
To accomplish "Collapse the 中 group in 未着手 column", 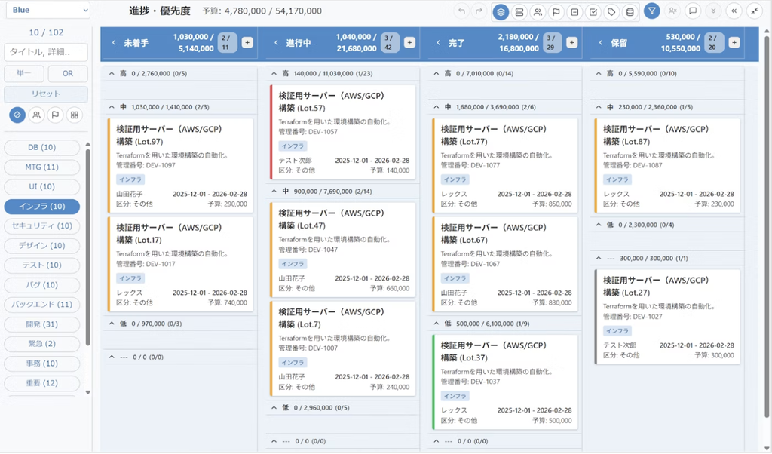I will (x=112, y=107).
